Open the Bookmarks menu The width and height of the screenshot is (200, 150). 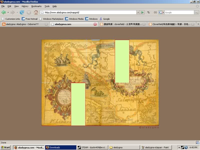click(x=36, y=6)
